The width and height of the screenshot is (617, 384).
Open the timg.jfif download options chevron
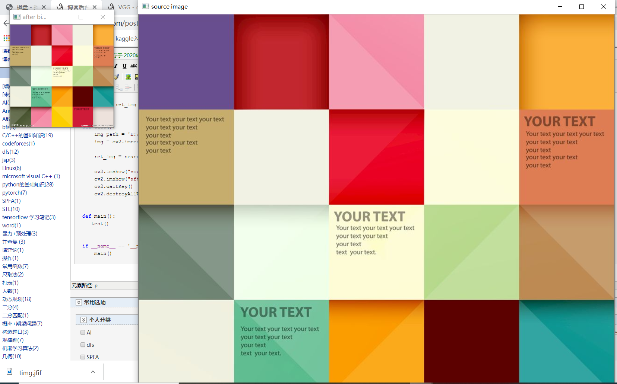click(x=93, y=372)
